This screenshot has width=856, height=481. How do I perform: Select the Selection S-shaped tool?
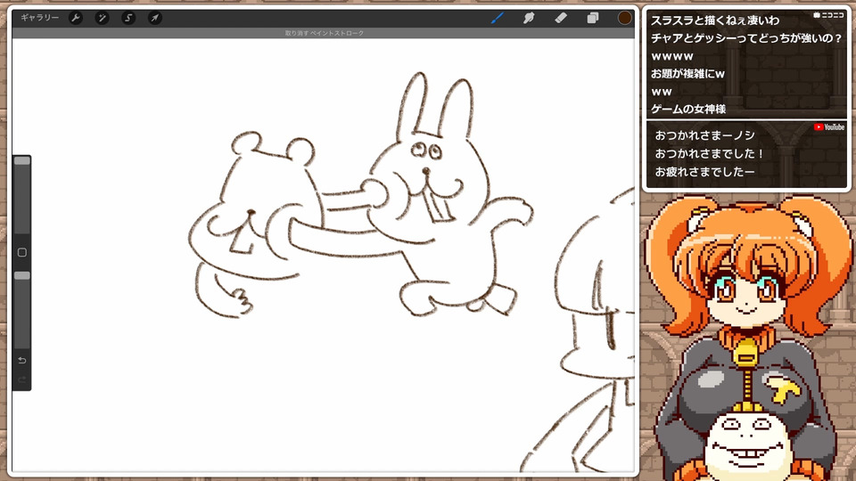point(128,18)
